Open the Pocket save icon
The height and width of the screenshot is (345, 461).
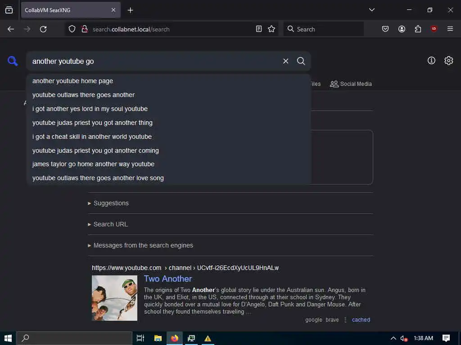[385, 29]
